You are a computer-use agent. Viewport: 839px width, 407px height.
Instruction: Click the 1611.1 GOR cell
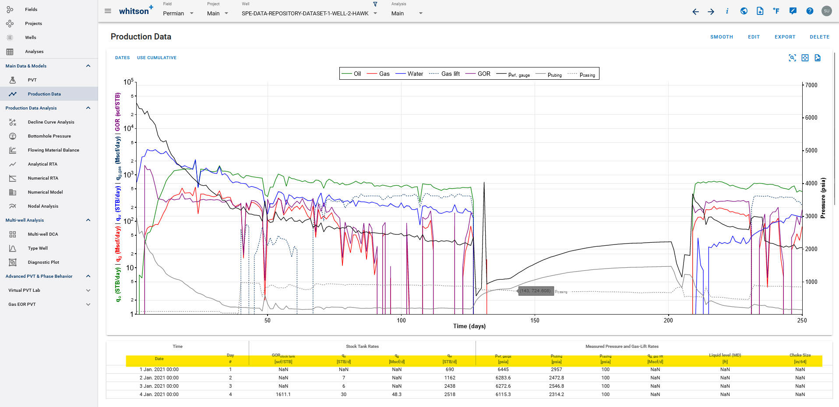pos(283,395)
